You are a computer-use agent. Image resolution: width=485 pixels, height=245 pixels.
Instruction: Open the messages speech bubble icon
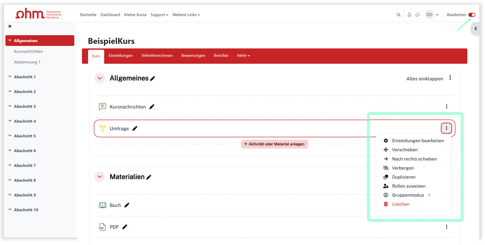[x=418, y=15]
